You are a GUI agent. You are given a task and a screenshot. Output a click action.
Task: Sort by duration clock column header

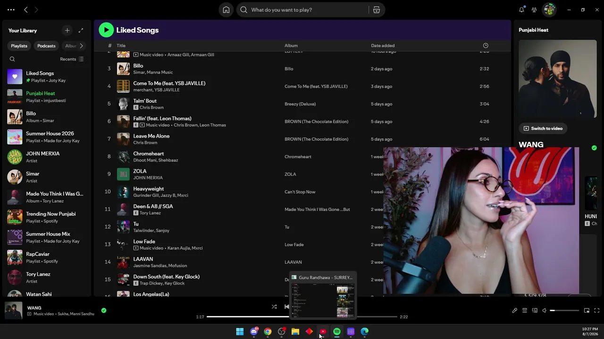click(486, 46)
